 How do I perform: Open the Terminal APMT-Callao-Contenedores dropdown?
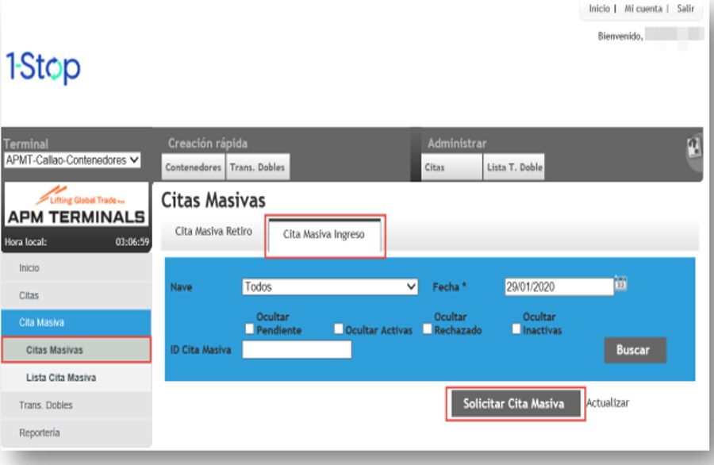(72, 160)
